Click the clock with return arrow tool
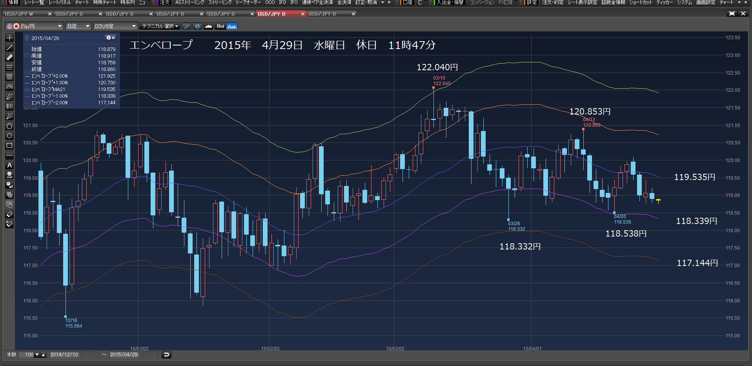The image size is (752, 366). [x=9, y=185]
